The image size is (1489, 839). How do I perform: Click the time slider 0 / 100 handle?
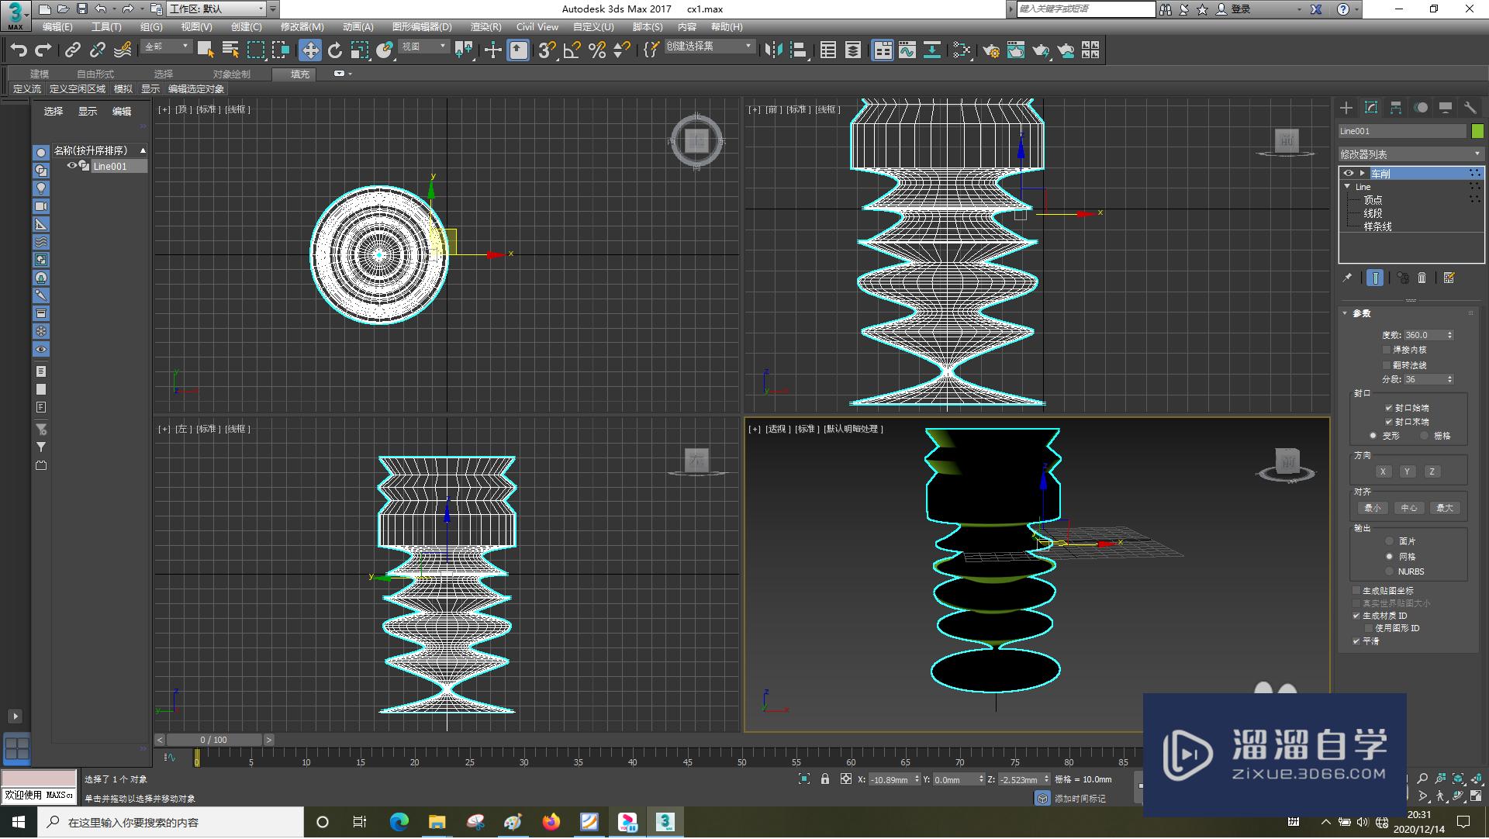click(214, 740)
